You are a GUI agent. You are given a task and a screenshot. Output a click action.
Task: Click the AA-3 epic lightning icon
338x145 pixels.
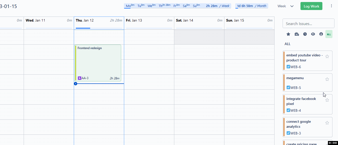(x=80, y=78)
